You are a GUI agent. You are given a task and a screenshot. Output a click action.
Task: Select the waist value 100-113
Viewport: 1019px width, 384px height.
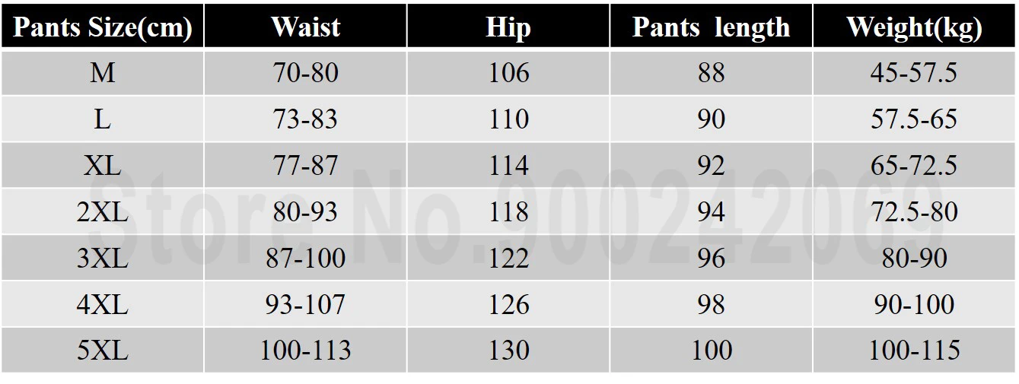point(305,351)
